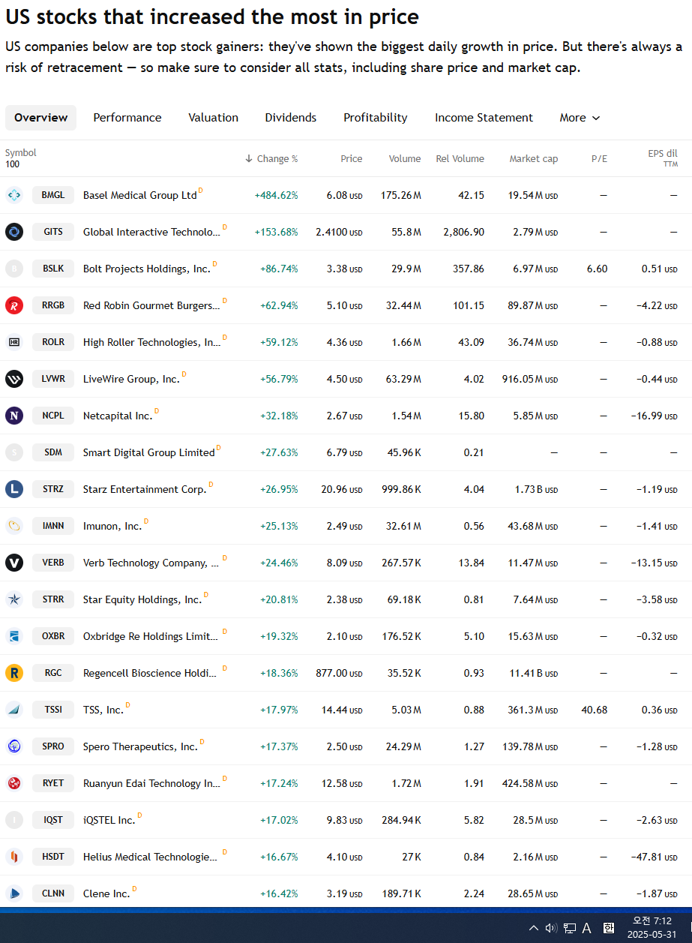Click the +484.62% change value
Screen dimensions: 692x943
tap(276, 196)
